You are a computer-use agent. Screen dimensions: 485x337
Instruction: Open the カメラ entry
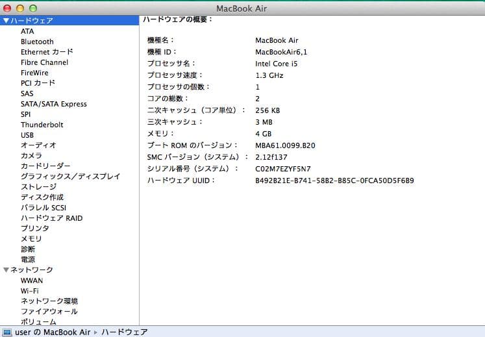pos(32,156)
